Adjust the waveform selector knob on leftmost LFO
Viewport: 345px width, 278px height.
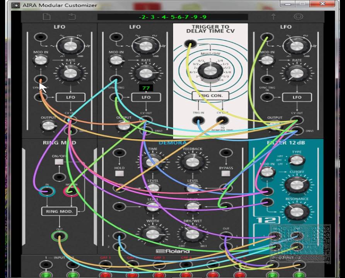coord(70,46)
